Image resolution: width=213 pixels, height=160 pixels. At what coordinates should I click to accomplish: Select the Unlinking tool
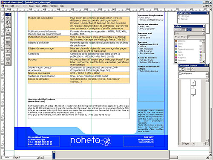pos(8,59)
